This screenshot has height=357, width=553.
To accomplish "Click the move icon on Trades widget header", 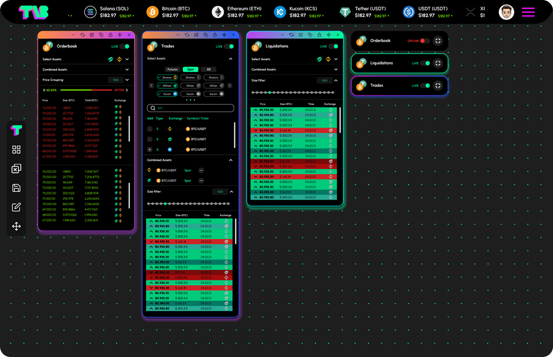I will (224, 35).
